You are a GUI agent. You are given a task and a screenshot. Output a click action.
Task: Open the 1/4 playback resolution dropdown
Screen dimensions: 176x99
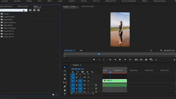point(153,51)
